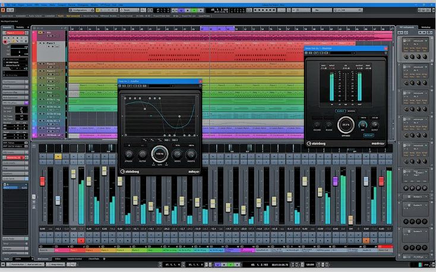Screen dimensions: 436x272
Task: Expand the Chords inspector section
Action: [x=15, y=87]
